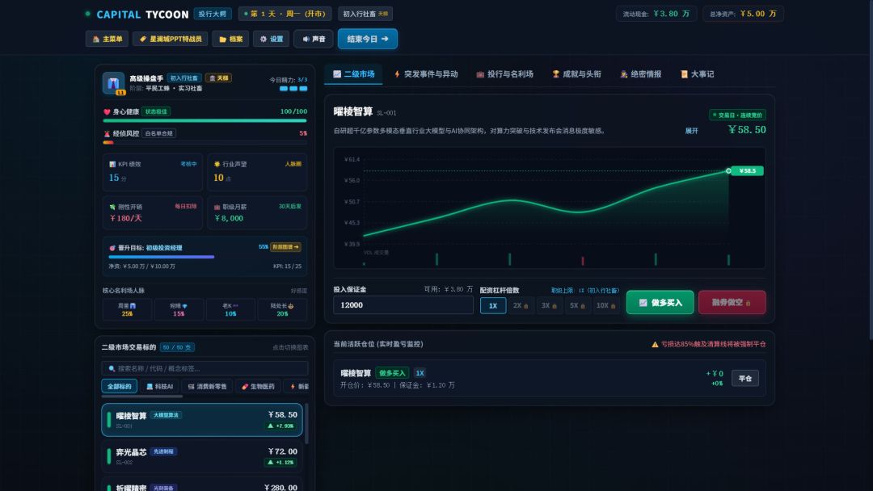The width and height of the screenshot is (873, 491).
Task: Click the 初入行社畜 rank badge in header
Action: tap(365, 14)
